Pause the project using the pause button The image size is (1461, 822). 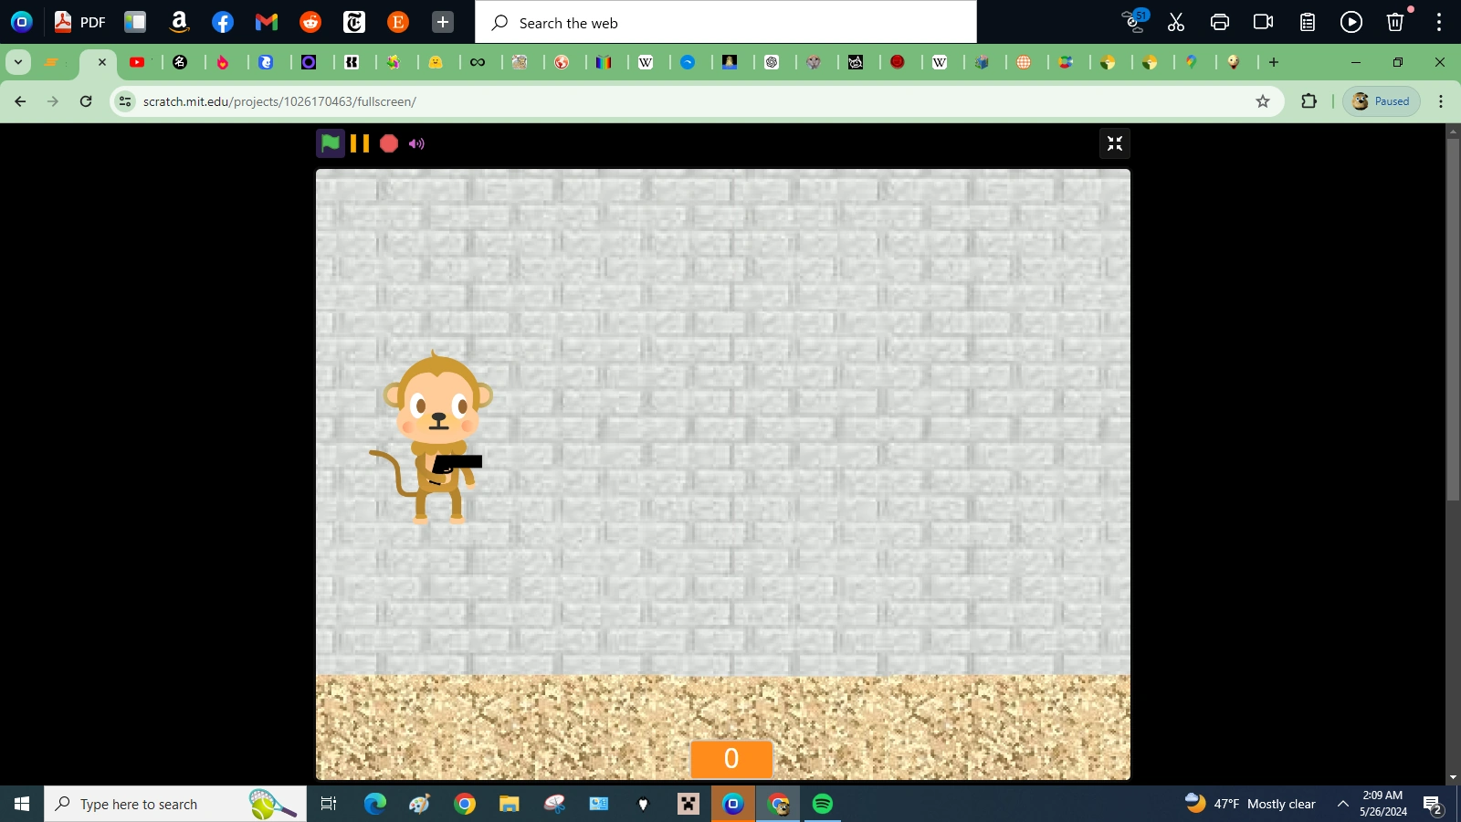point(359,143)
